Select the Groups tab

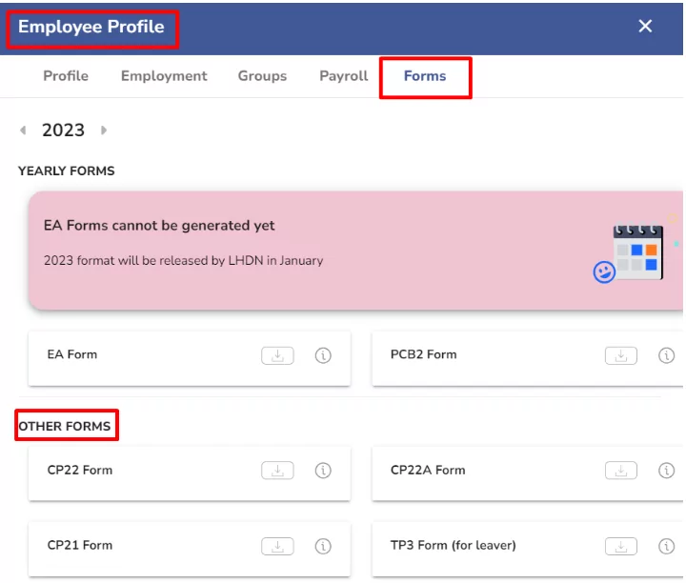(x=262, y=76)
